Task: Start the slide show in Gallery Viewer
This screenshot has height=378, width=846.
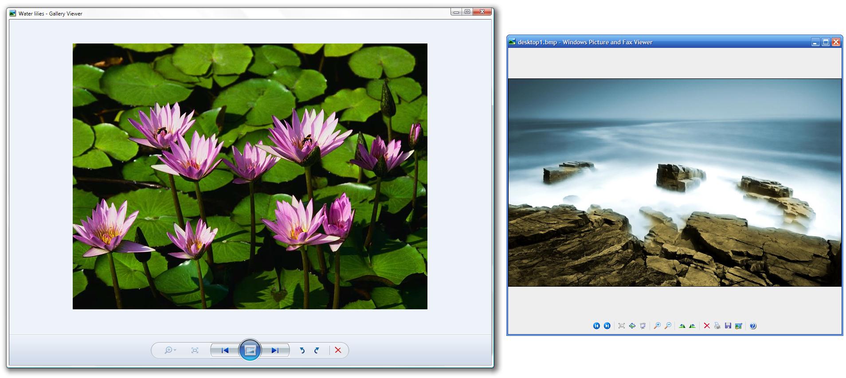Action: tap(250, 350)
